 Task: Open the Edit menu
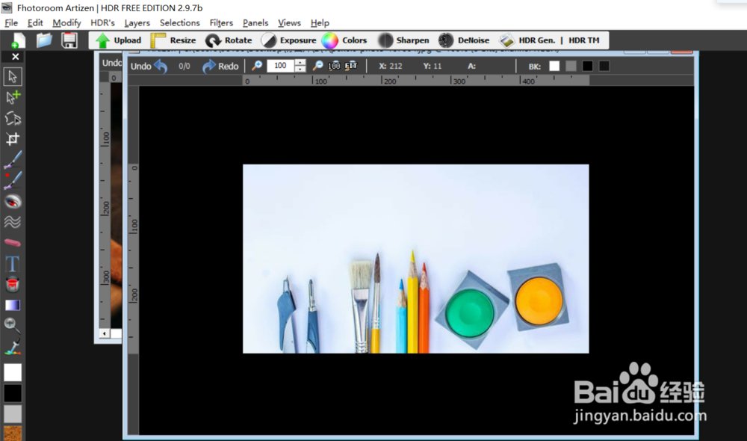coord(35,23)
